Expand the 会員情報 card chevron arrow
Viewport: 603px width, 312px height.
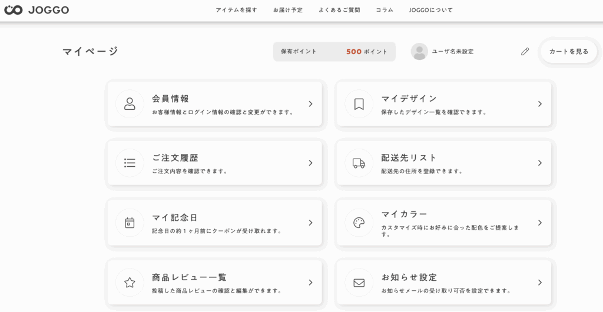coord(310,104)
